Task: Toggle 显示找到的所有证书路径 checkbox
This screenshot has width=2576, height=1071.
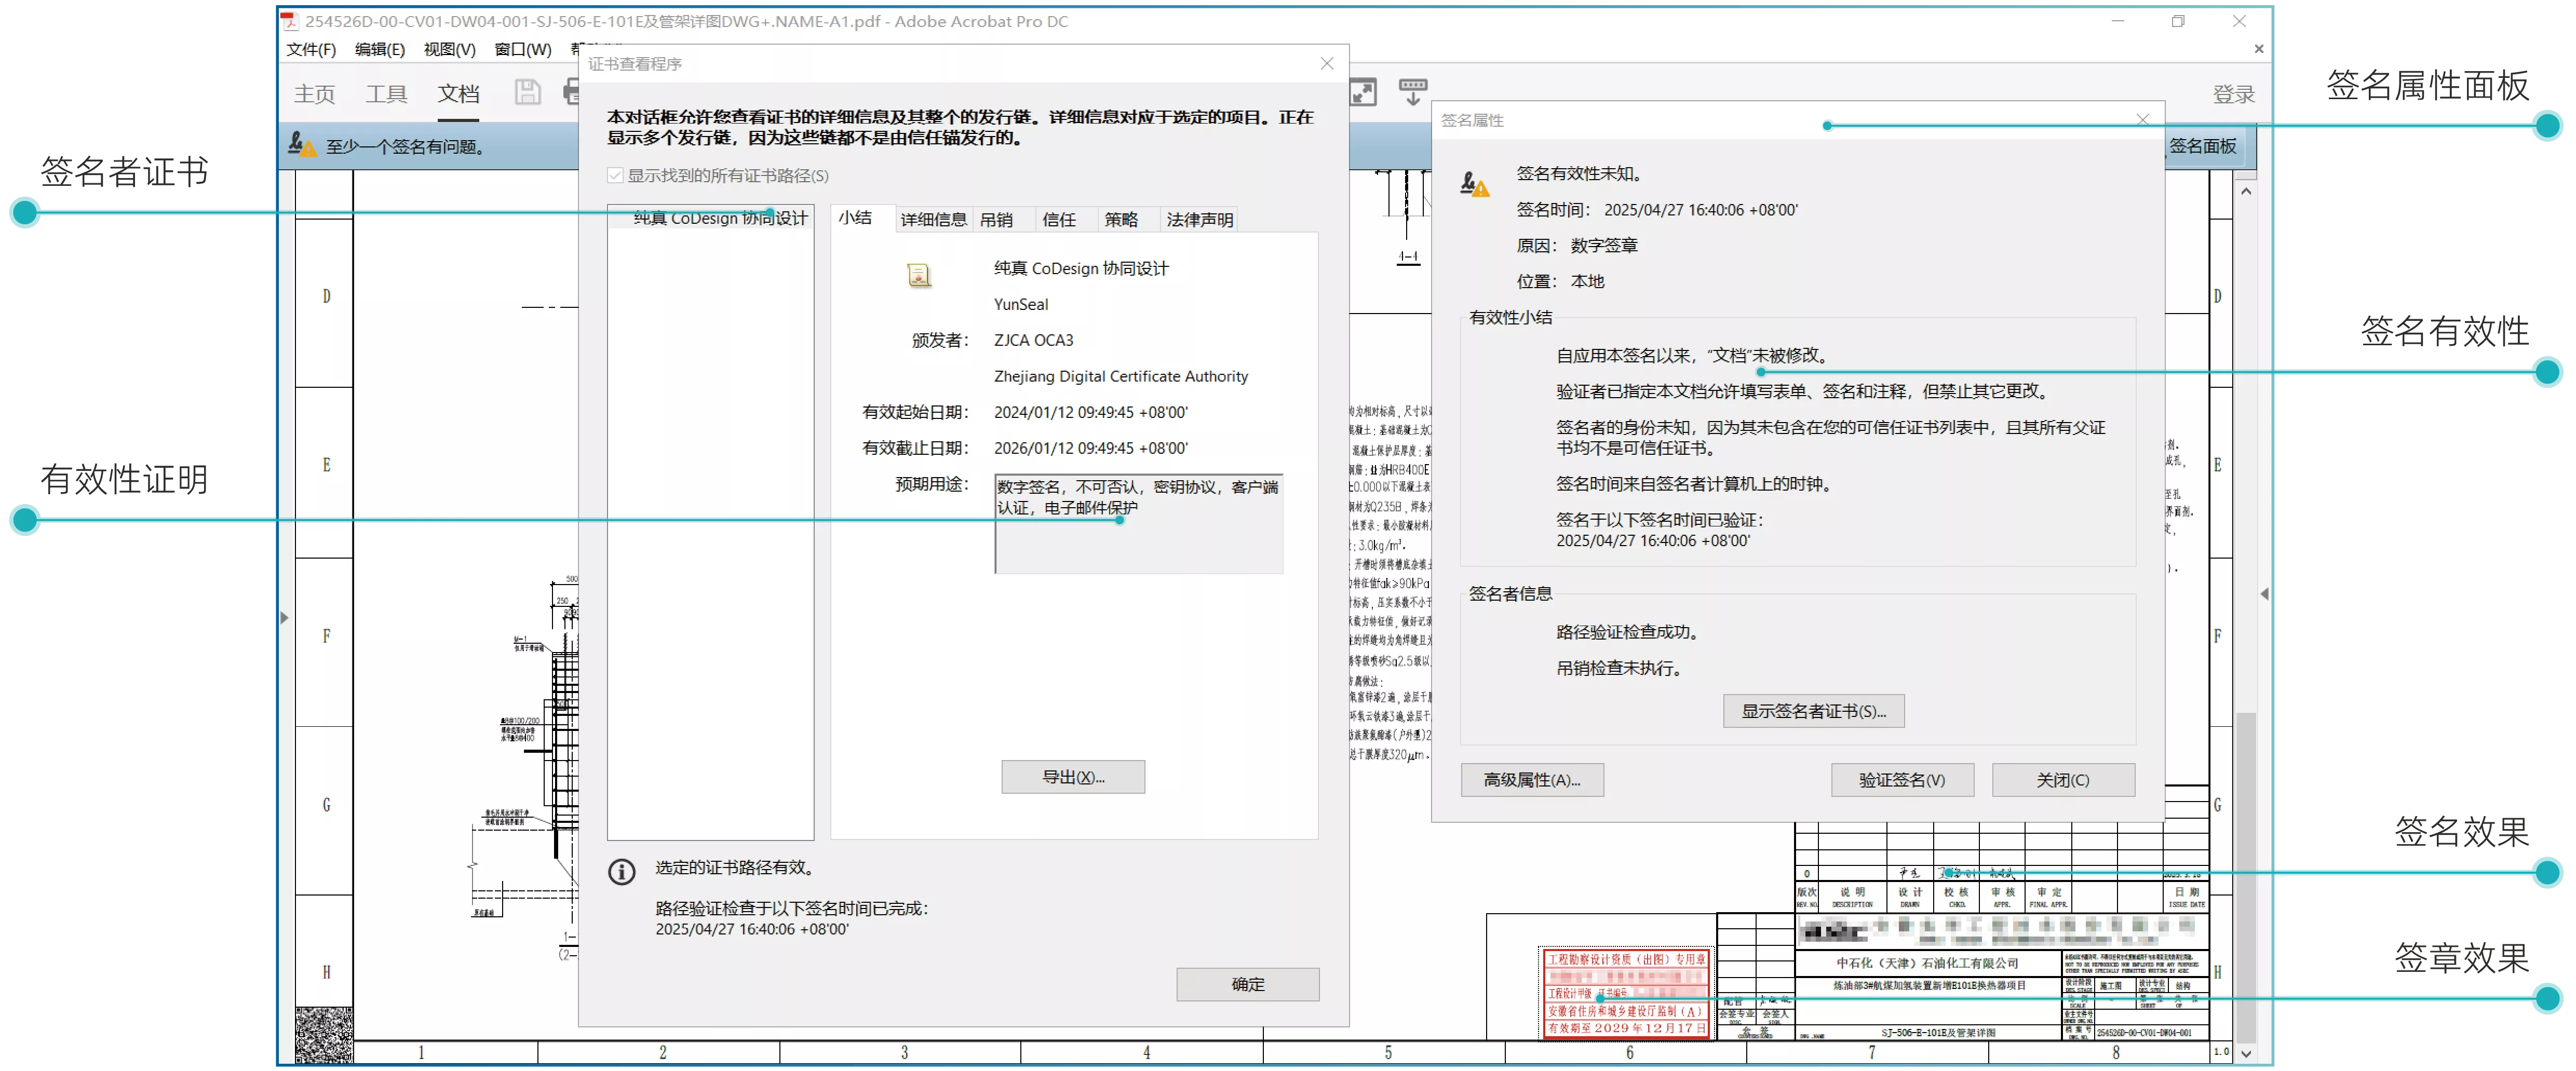Action: tap(615, 175)
